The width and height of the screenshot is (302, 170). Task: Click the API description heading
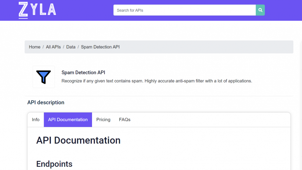pyautogui.click(x=46, y=102)
